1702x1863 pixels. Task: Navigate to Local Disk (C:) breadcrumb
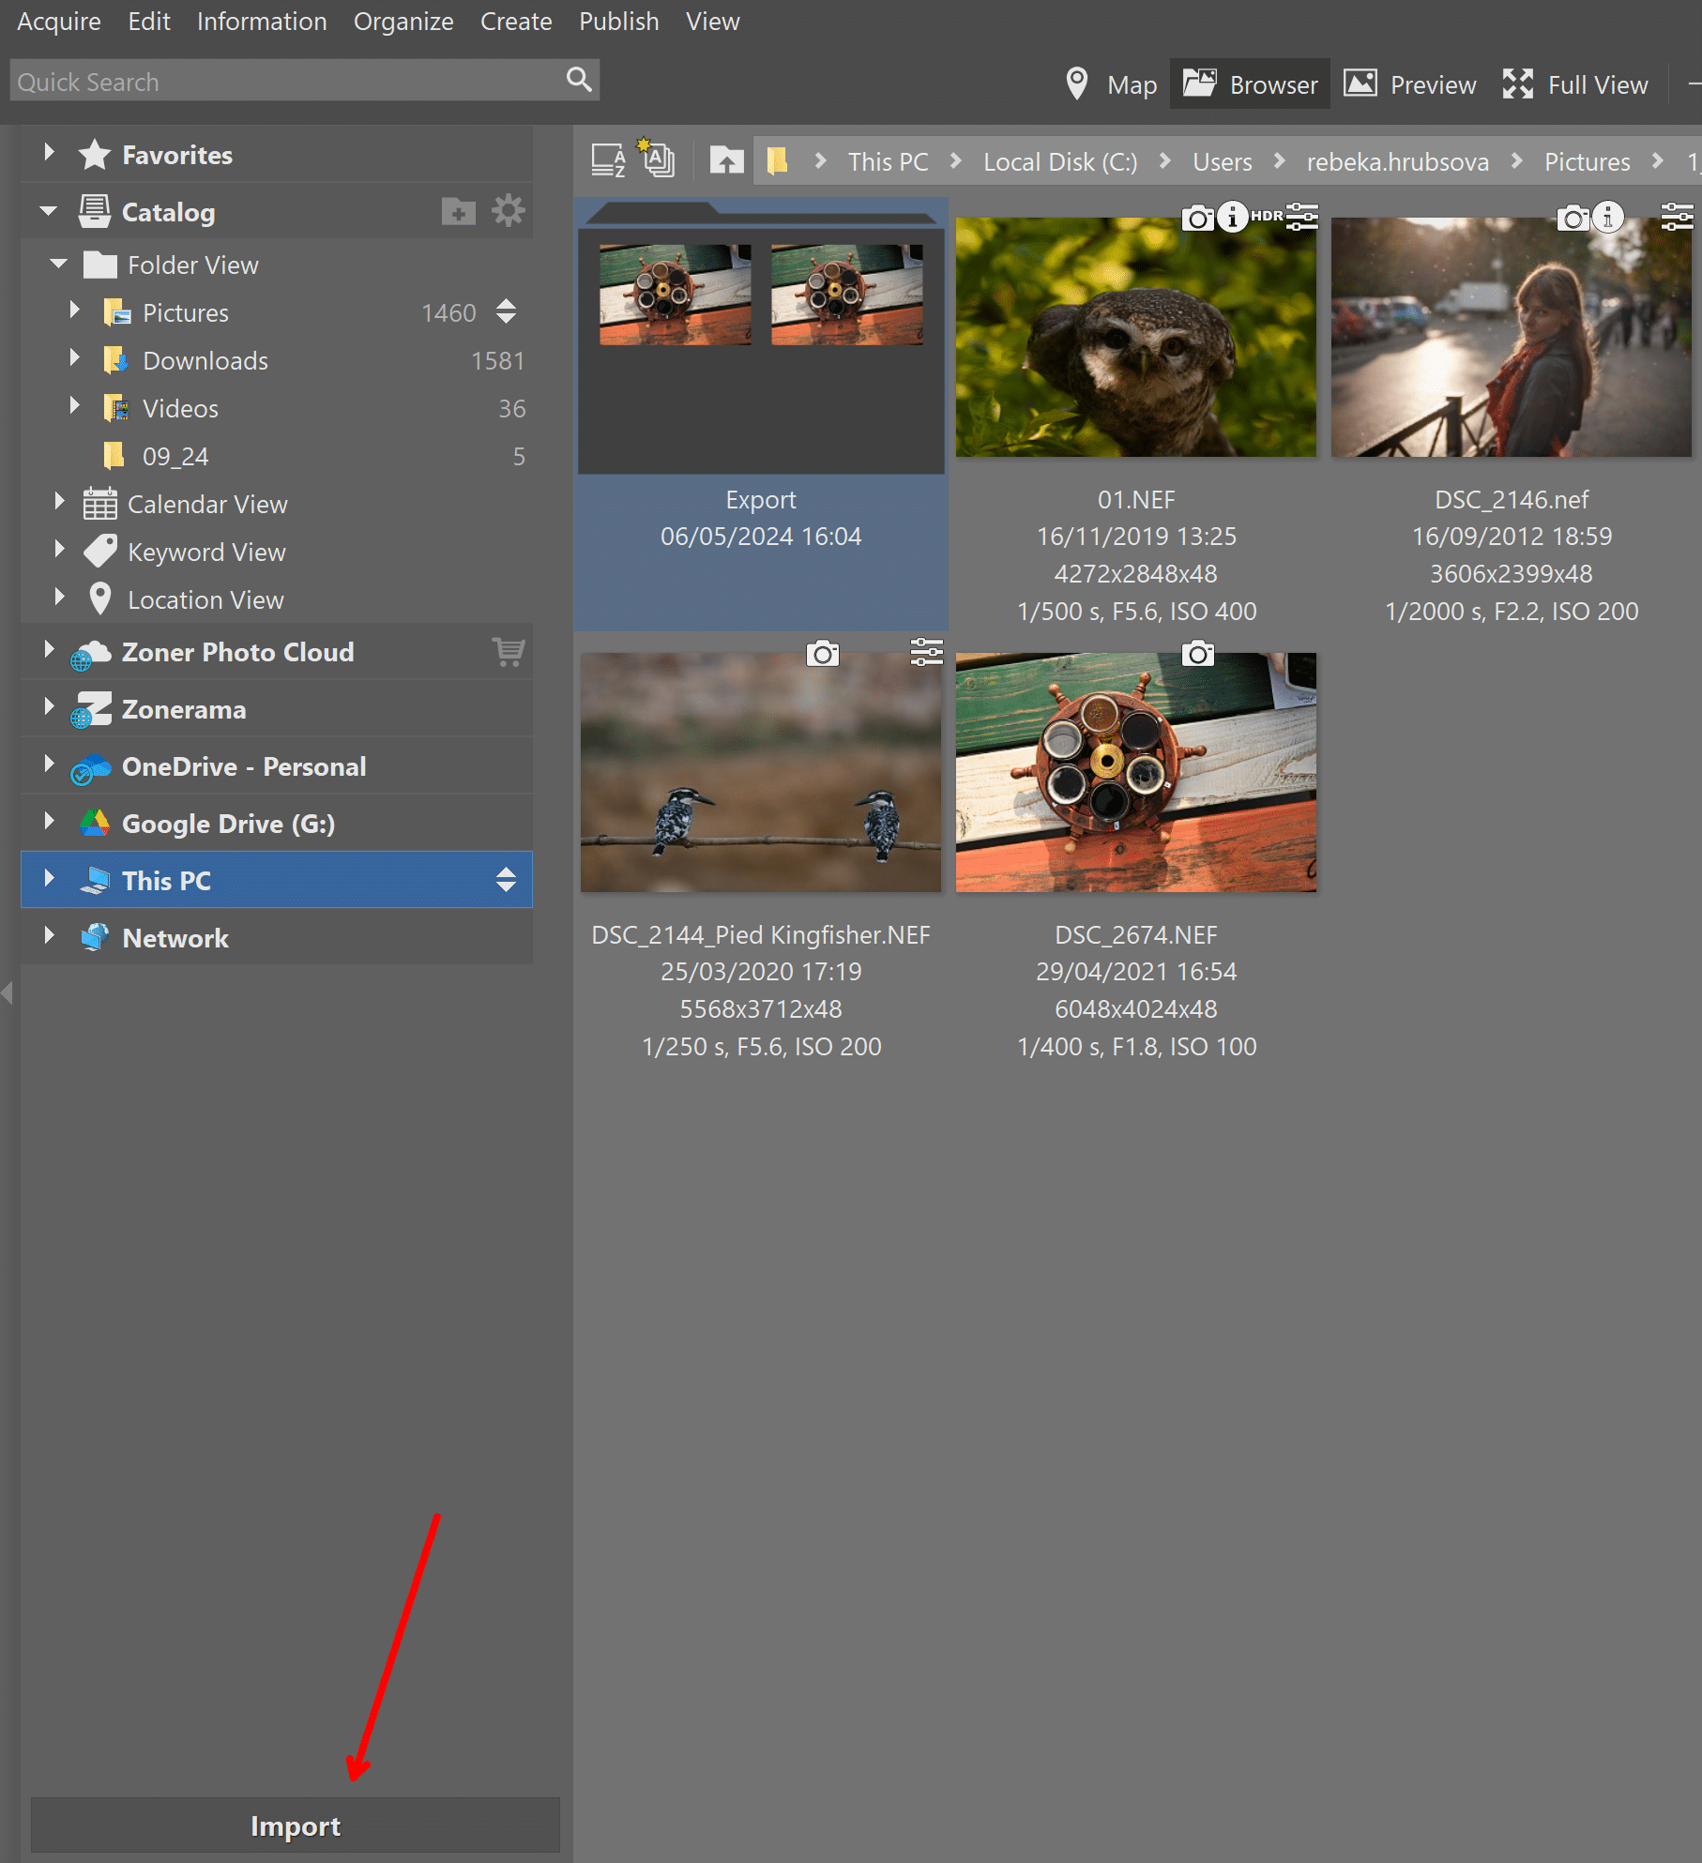click(1059, 161)
